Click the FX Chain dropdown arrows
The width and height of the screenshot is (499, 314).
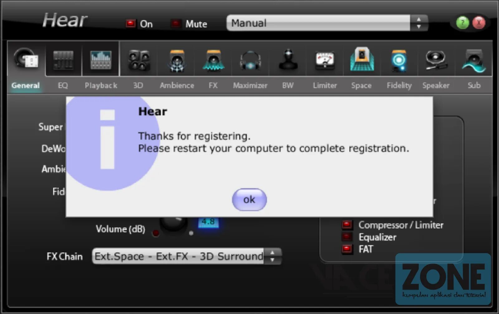coord(272,256)
